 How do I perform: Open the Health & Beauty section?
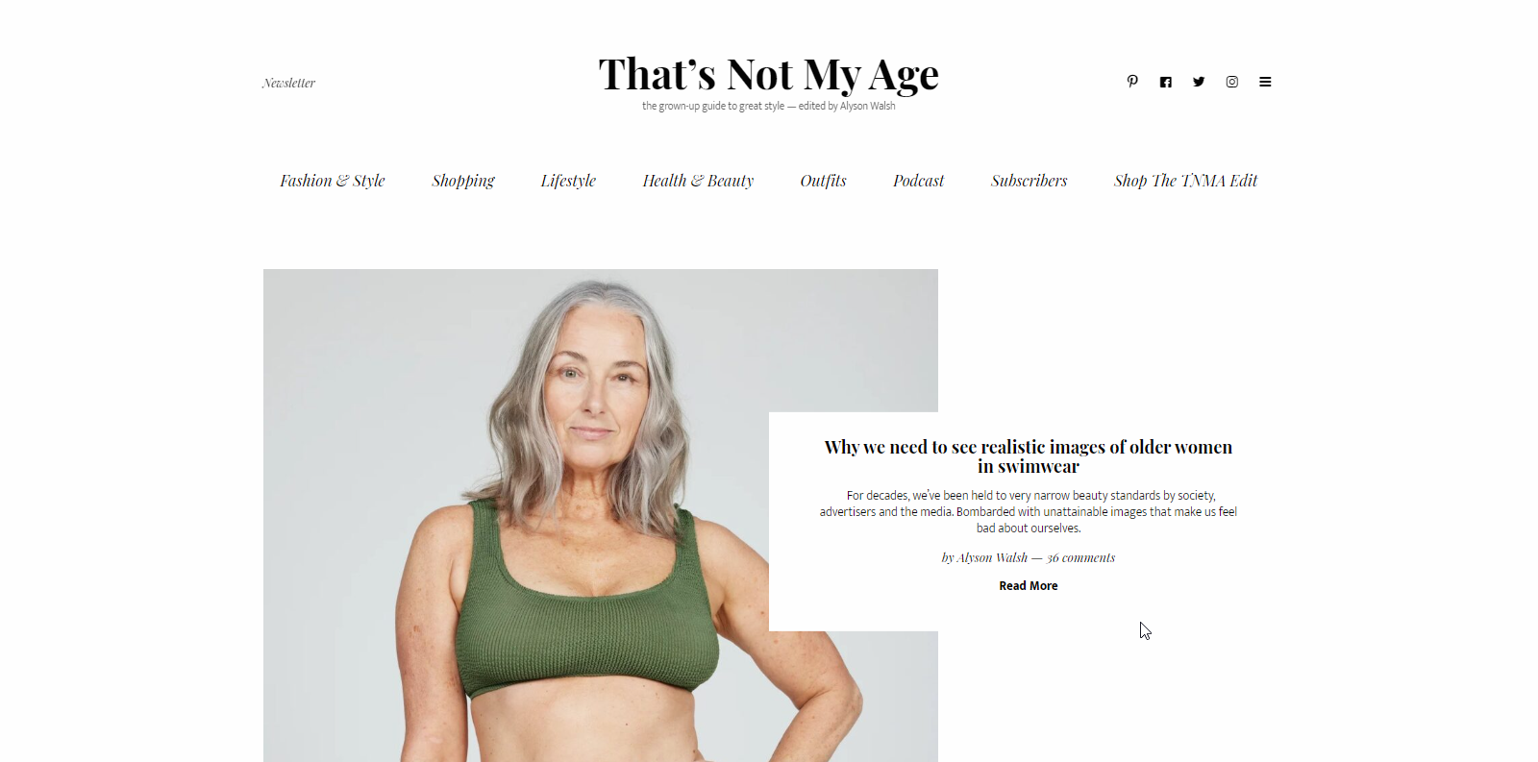[x=698, y=181]
